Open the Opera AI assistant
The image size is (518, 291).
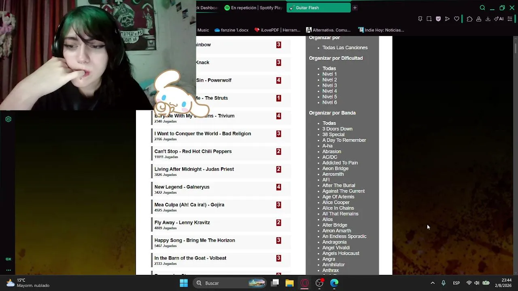pyautogui.click(x=499, y=19)
